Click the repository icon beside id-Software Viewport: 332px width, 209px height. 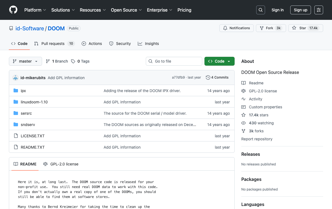11,28
